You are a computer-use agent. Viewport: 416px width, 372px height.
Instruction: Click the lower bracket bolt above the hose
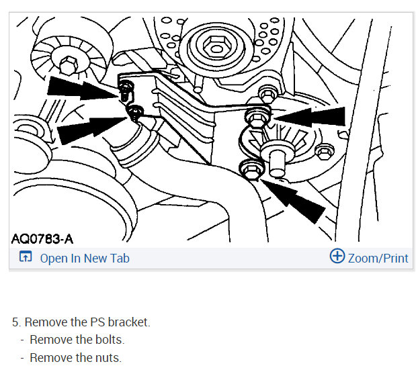coord(136,113)
